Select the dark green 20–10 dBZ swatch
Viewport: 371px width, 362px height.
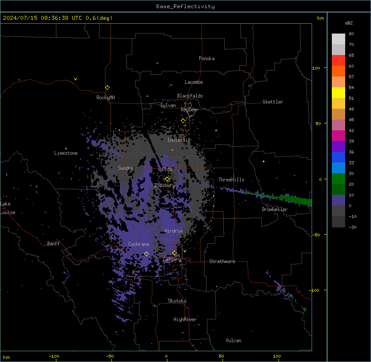pos(338,190)
